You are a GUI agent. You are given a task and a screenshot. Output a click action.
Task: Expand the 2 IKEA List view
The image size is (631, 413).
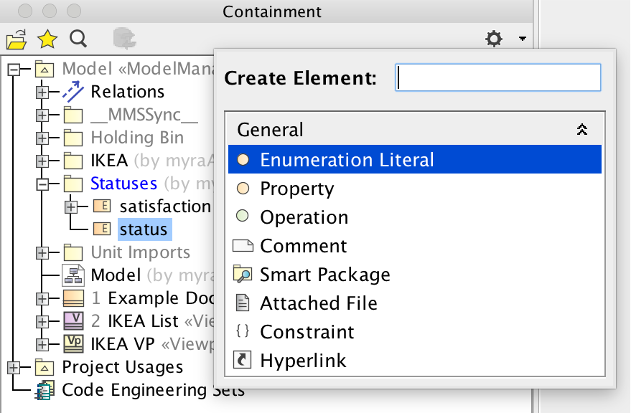42,321
